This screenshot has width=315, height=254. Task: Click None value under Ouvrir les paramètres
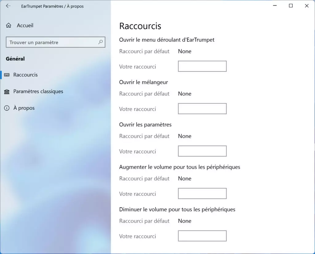coord(185,136)
